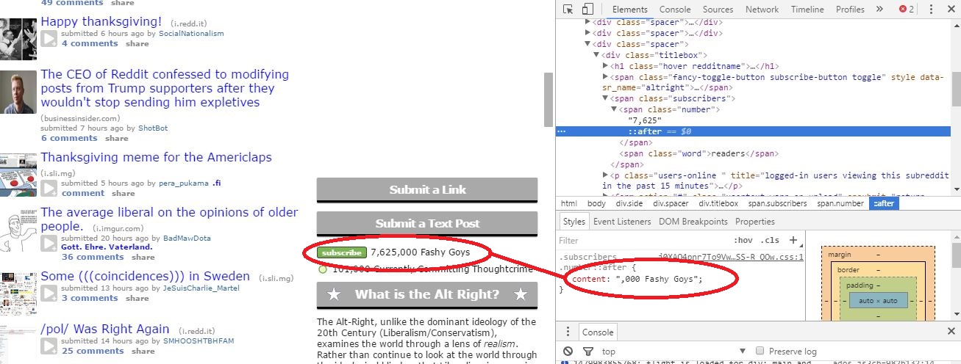Switch to the Network tab

pyautogui.click(x=762, y=10)
